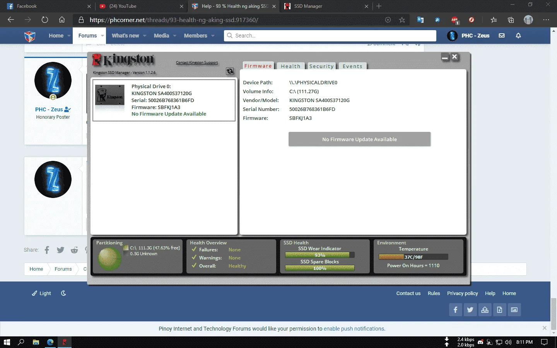557x348 pixels.
Task: Share thread via Twitter icon next to Share
Action: (60, 250)
